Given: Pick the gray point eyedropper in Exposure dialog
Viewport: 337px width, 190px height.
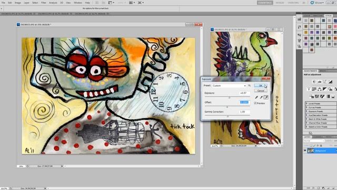Looking at the screenshot, I should [x=261, y=97].
